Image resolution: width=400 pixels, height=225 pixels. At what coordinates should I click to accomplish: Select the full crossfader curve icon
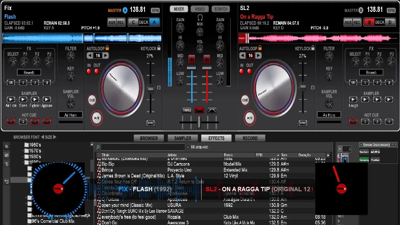[199, 110]
